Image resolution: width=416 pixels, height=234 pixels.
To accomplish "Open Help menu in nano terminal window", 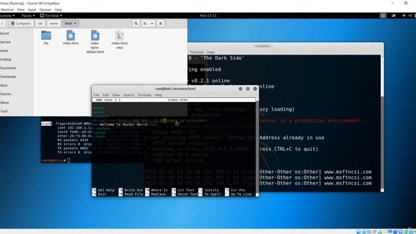I will coord(159,95).
